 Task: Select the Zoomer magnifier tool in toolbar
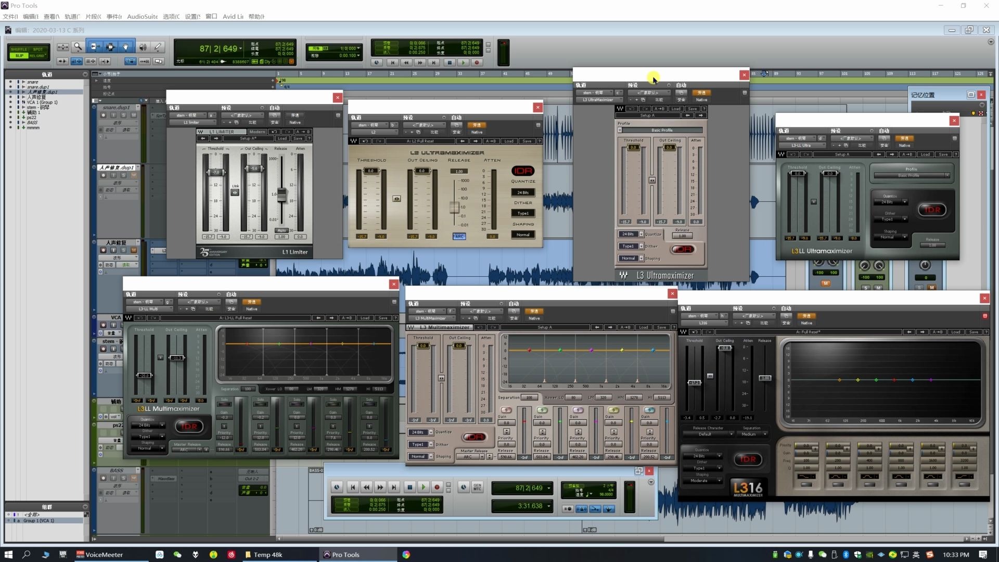click(78, 47)
